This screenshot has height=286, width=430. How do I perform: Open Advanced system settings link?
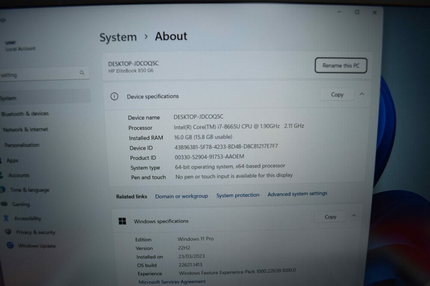297,193
